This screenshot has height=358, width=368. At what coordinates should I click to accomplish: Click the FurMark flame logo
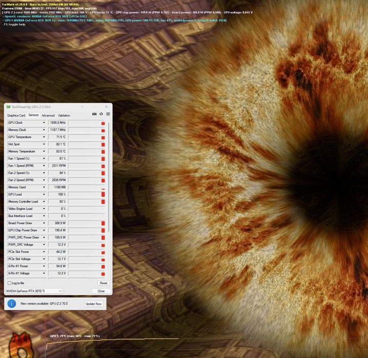pyautogui.click(x=21, y=345)
